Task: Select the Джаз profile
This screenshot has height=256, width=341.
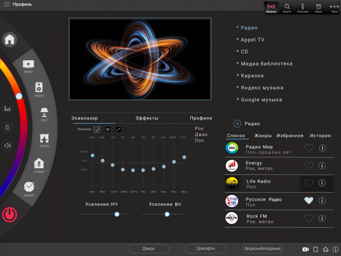Action: [x=201, y=134]
